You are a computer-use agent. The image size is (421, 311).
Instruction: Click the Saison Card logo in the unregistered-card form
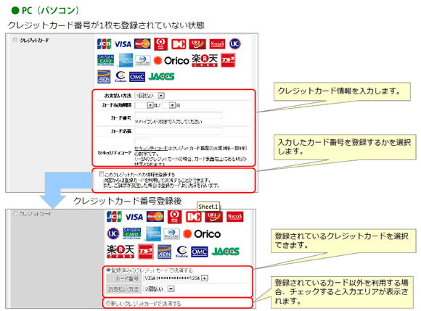(105, 61)
